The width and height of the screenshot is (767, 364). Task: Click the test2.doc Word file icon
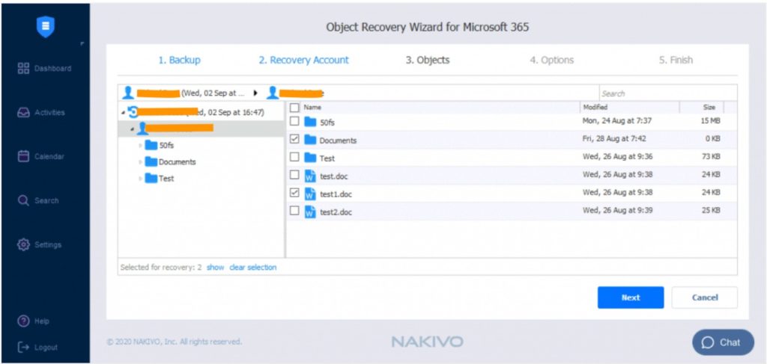[x=310, y=212]
